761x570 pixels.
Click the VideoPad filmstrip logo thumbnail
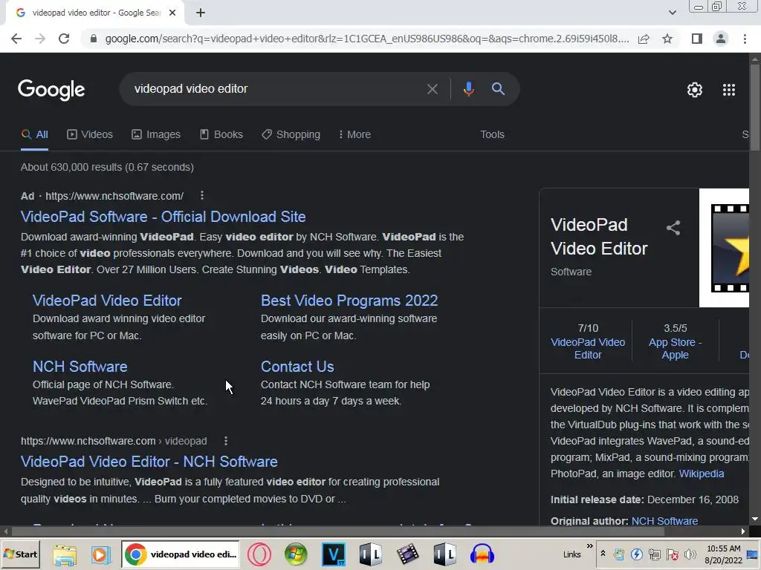pyautogui.click(x=724, y=248)
